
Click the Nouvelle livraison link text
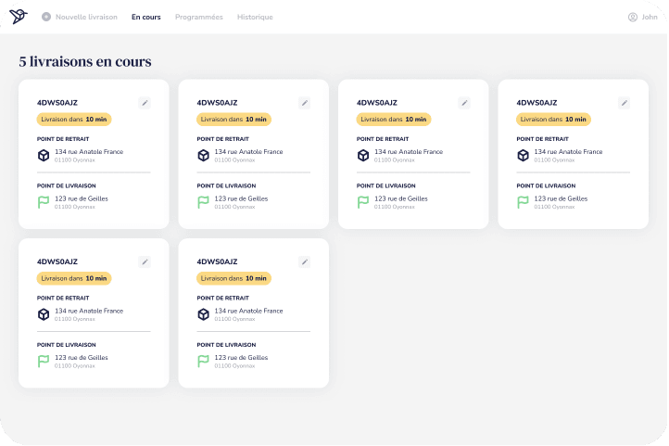tap(86, 17)
